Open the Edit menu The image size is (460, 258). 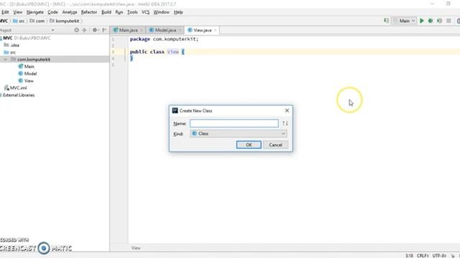pyautogui.click(x=5, y=12)
